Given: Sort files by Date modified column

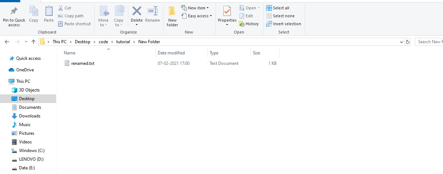Looking at the screenshot, I should tap(171, 53).
